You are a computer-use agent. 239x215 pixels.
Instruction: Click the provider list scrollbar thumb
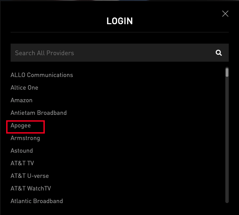(227, 72)
